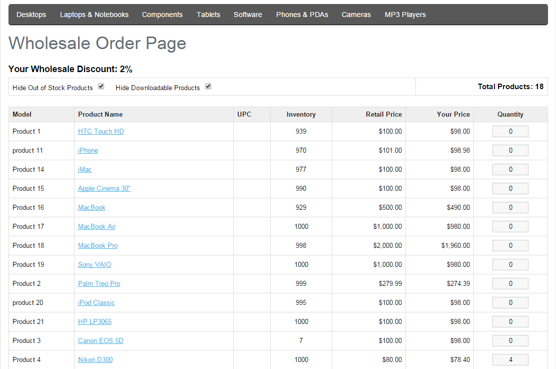Click quantity input for MacBook Air
This screenshot has height=369, width=556.
click(x=510, y=226)
